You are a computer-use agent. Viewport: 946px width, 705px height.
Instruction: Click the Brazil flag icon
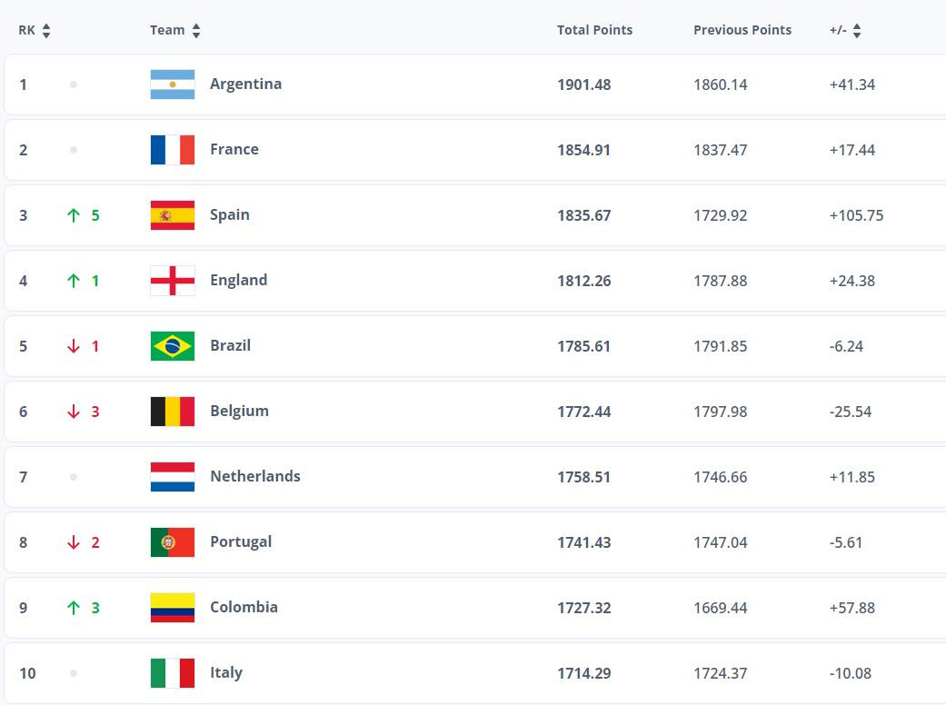point(172,345)
